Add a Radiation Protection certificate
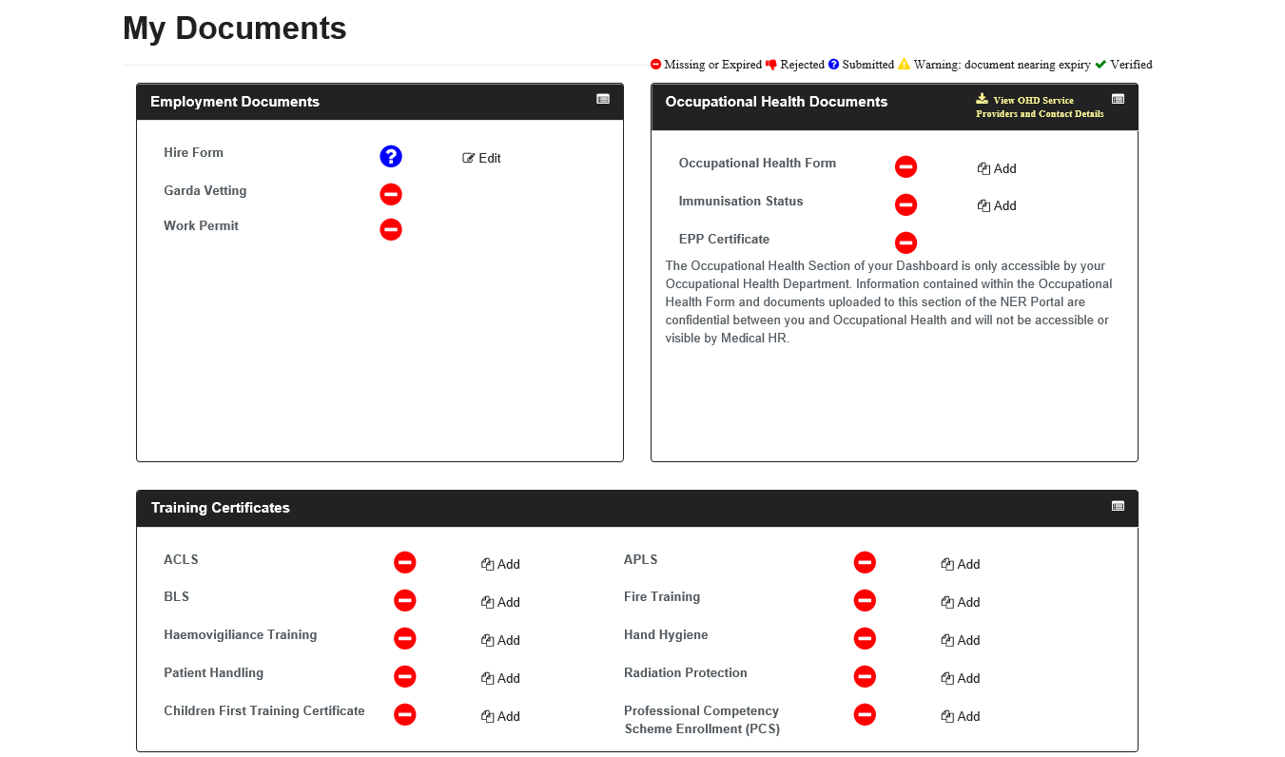The image size is (1285, 757). tap(961, 679)
